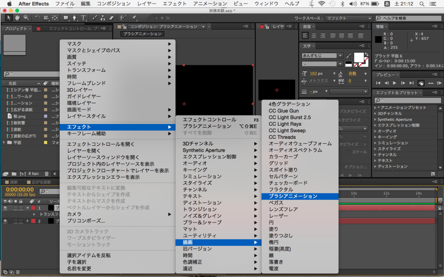
Task: Click the red label color of layer 1
Action: click(x=33, y=208)
